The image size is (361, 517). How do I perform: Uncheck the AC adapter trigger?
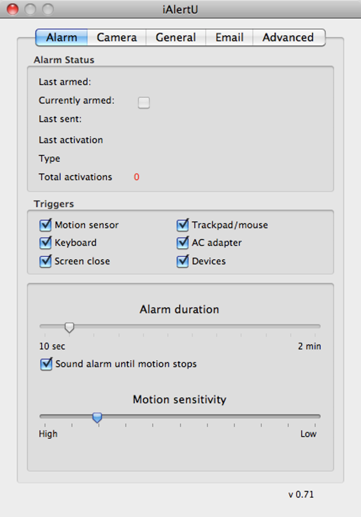coord(183,243)
